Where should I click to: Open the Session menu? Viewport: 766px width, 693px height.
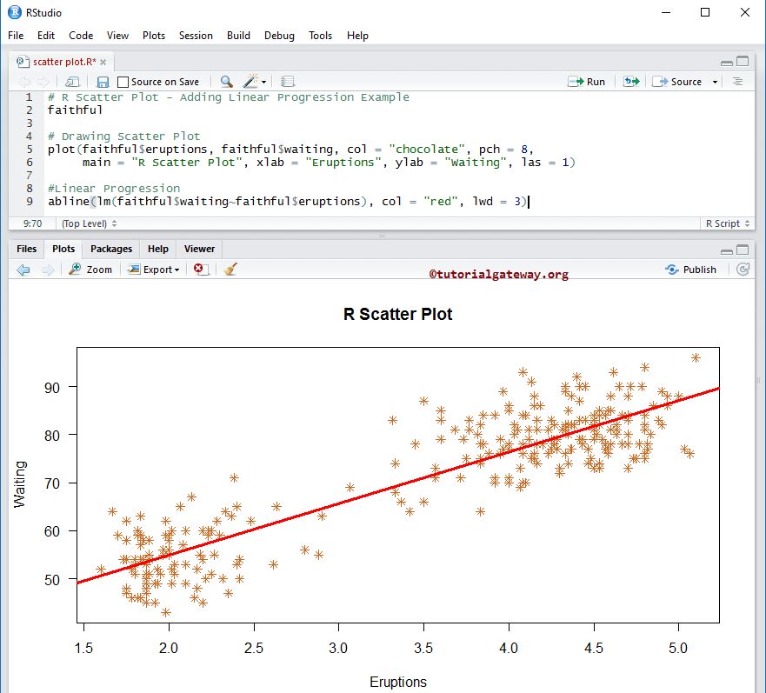tap(196, 36)
